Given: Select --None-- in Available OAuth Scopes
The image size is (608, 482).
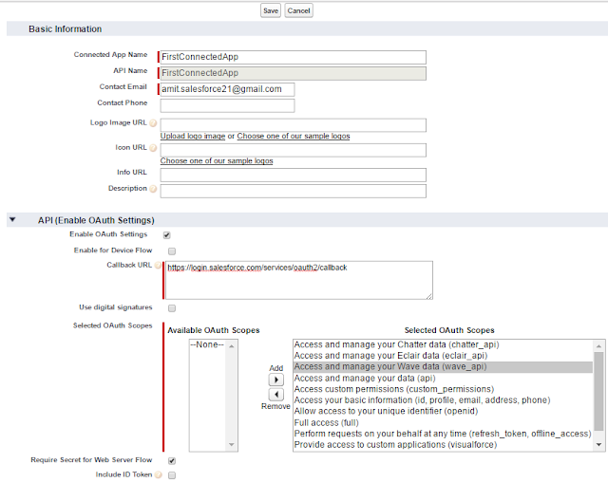Looking at the screenshot, I should 207,344.
